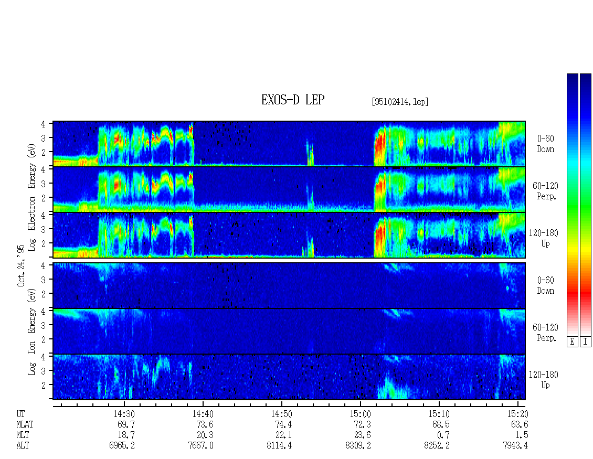
Task: Click the ion 60-120 Perp. label
Action: point(545,333)
